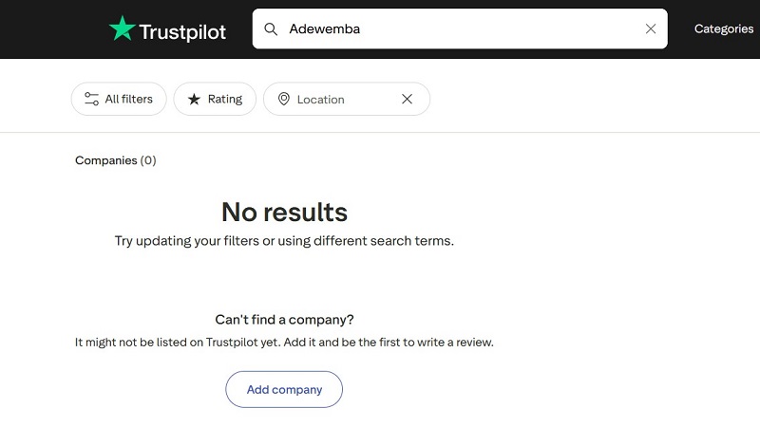Image resolution: width=760 pixels, height=427 pixels.
Task: Clear the Adewemba search text
Action: pyautogui.click(x=651, y=28)
